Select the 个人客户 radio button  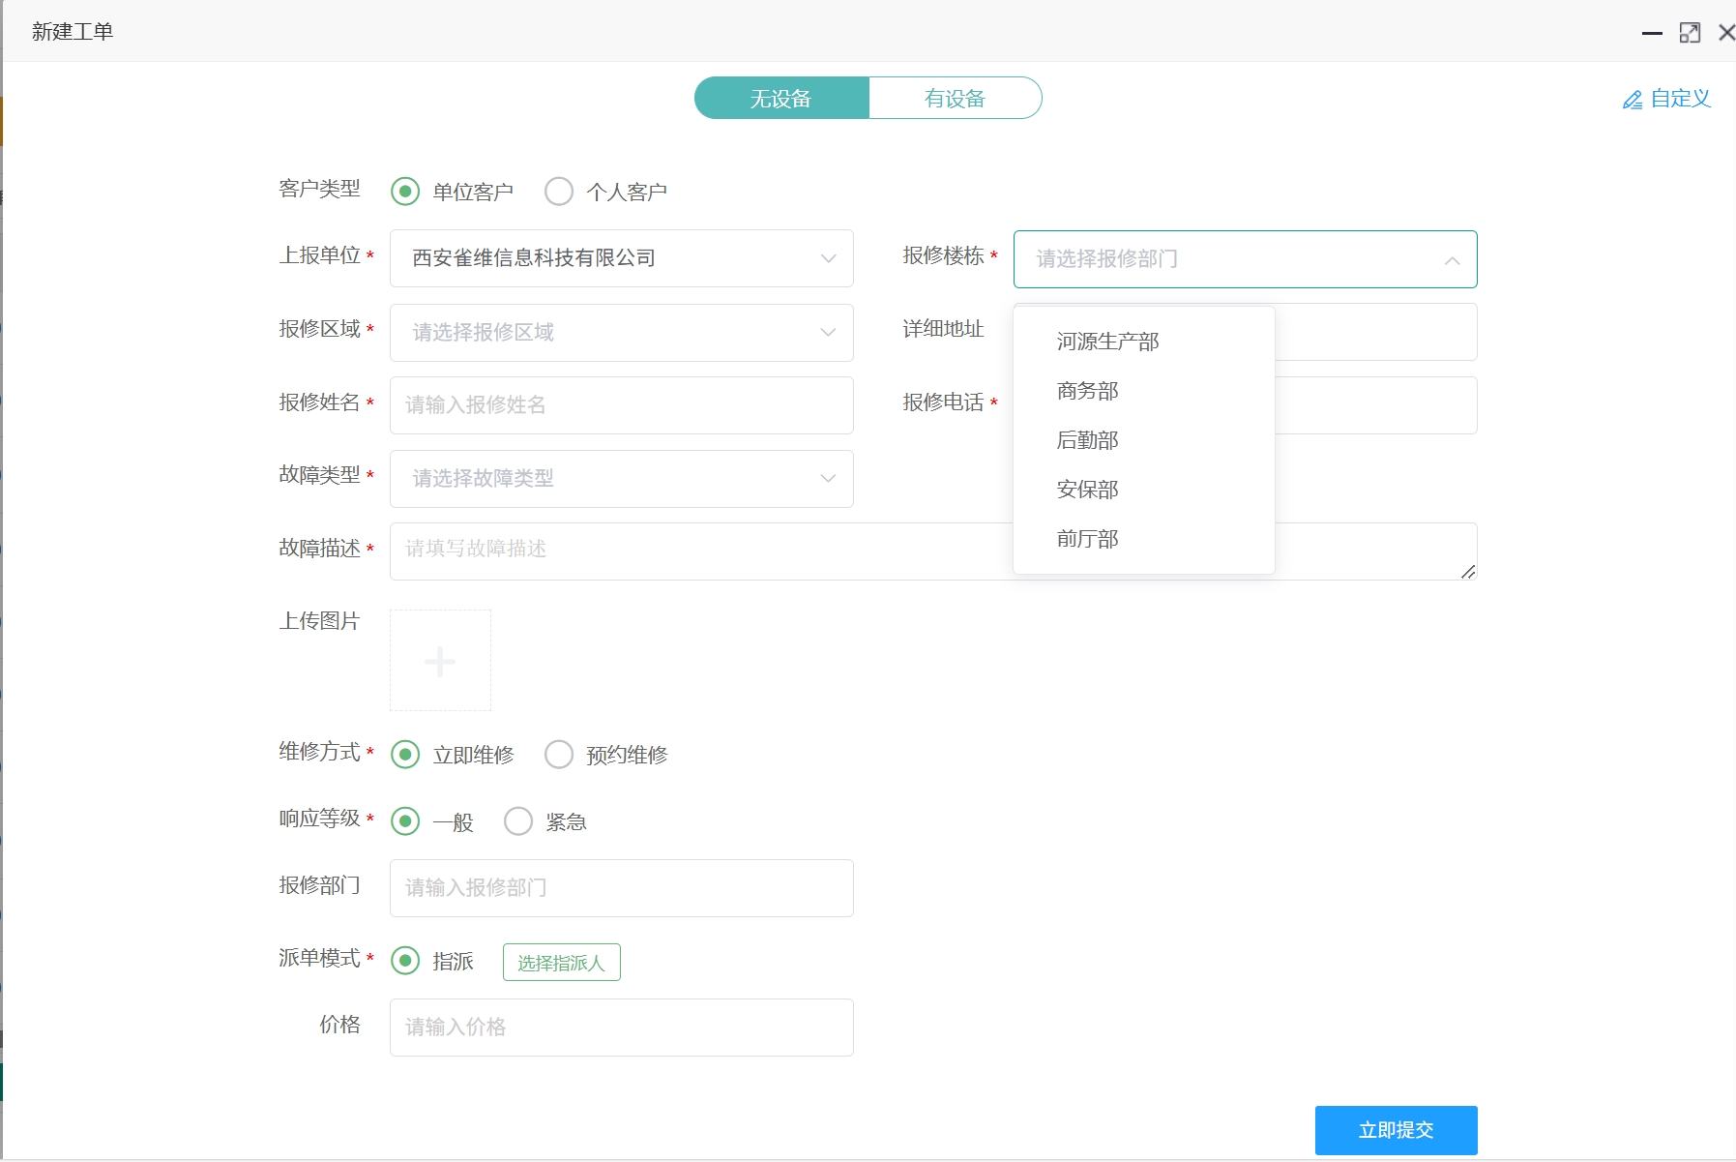coord(559,191)
